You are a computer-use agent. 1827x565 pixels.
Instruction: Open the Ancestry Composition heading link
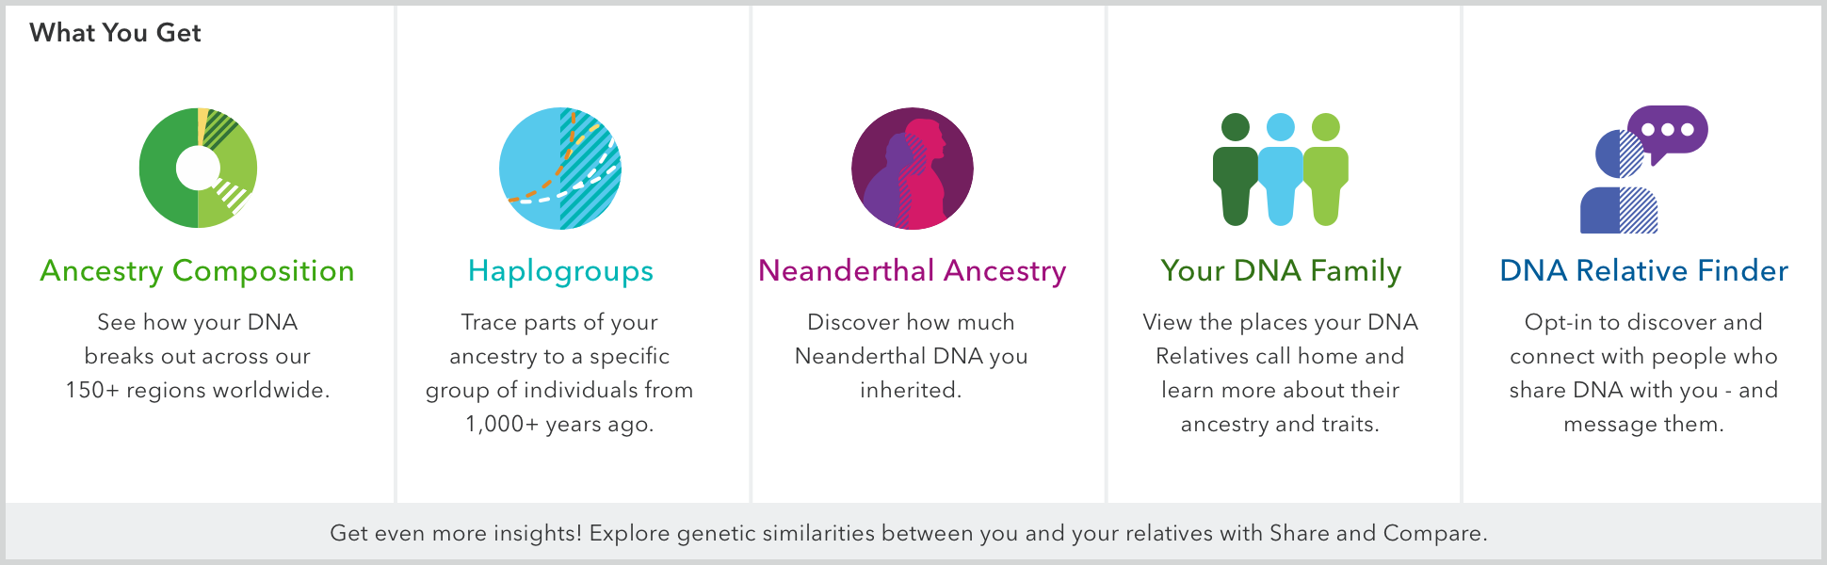point(197,271)
